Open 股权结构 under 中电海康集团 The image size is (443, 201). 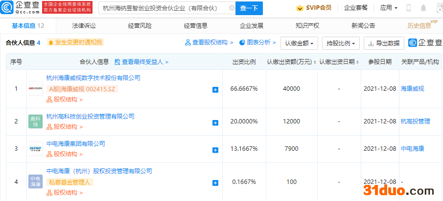[65, 154]
